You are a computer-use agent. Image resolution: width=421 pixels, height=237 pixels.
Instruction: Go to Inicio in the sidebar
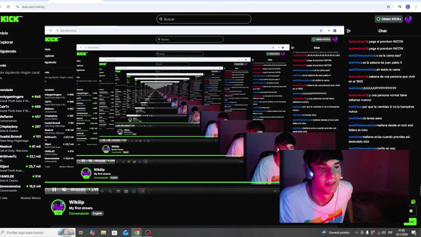tap(4, 33)
